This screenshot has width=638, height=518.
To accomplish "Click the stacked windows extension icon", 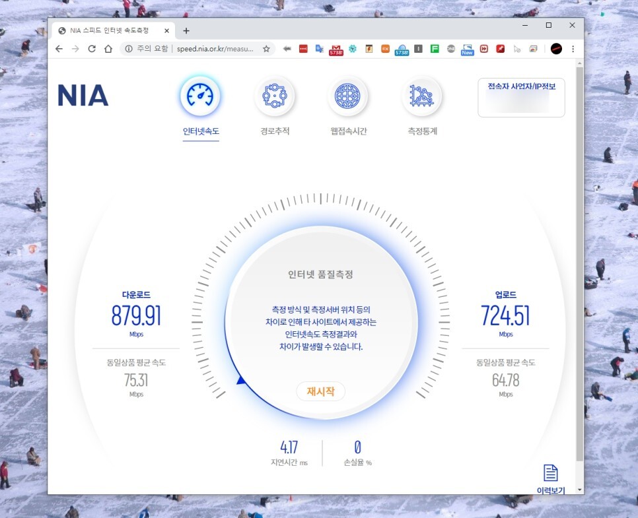I will (533, 49).
